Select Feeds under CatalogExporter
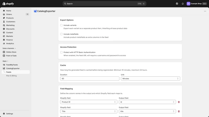Screen dimensions: 209x117 (16, 72)
